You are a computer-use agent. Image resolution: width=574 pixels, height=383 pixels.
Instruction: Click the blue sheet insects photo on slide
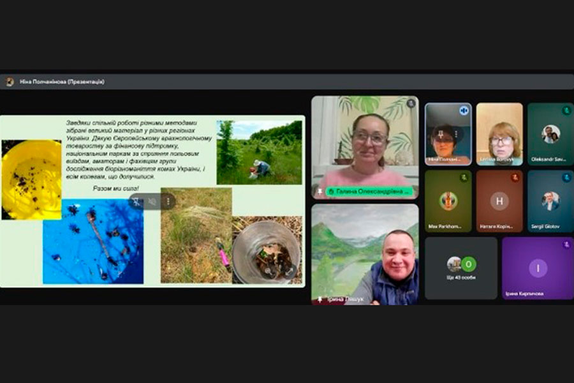(93, 241)
